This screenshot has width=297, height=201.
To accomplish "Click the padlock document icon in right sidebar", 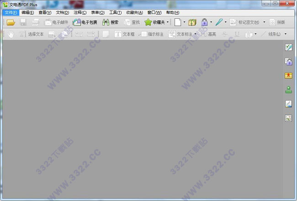I will (288, 62).
